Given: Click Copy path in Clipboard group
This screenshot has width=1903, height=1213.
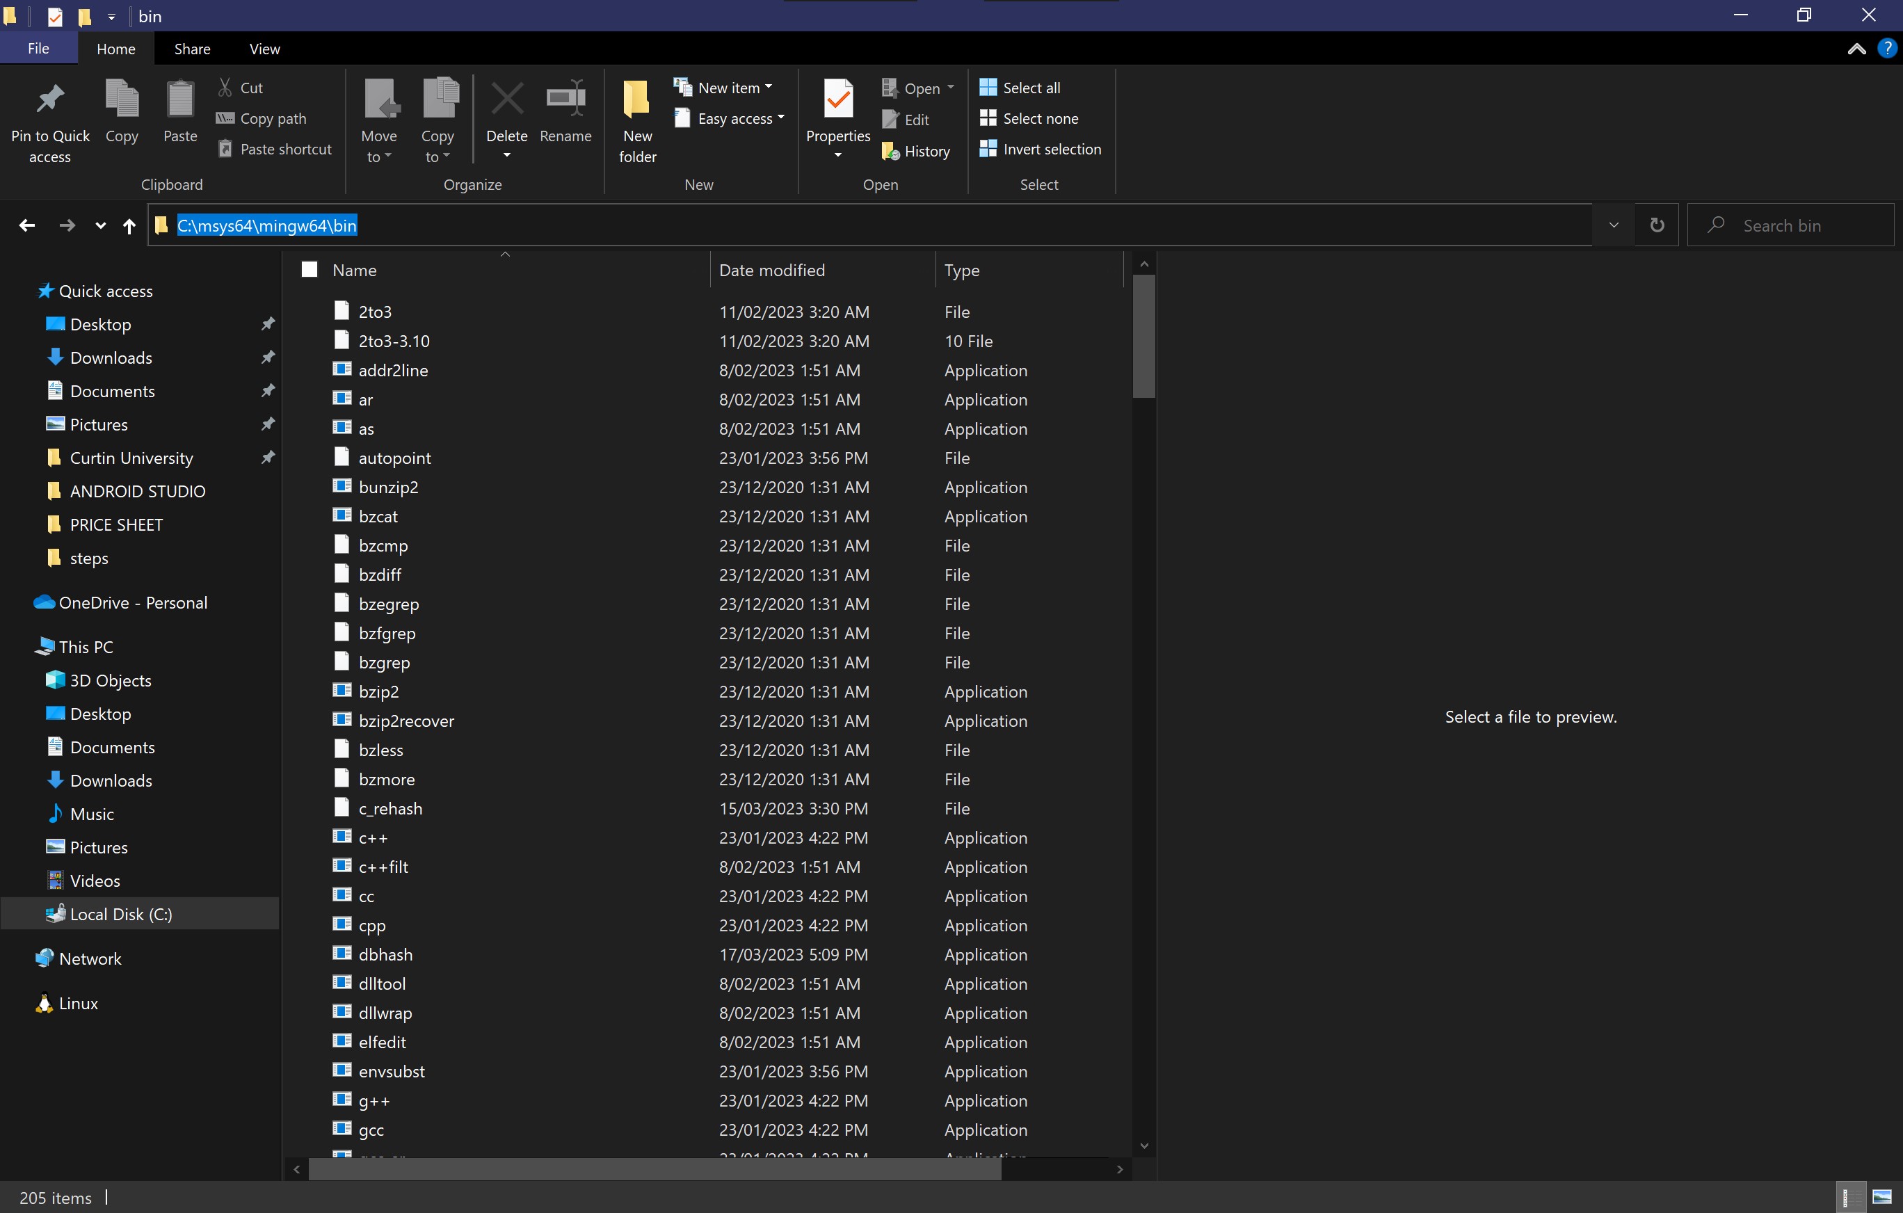Looking at the screenshot, I should [x=262, y=118].
